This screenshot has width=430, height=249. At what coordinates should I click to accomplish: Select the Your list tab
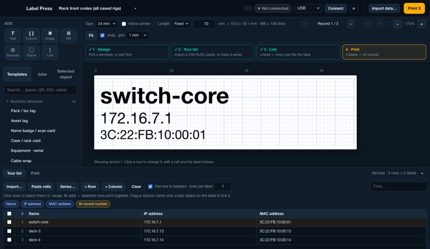click(x=14, y=174)
